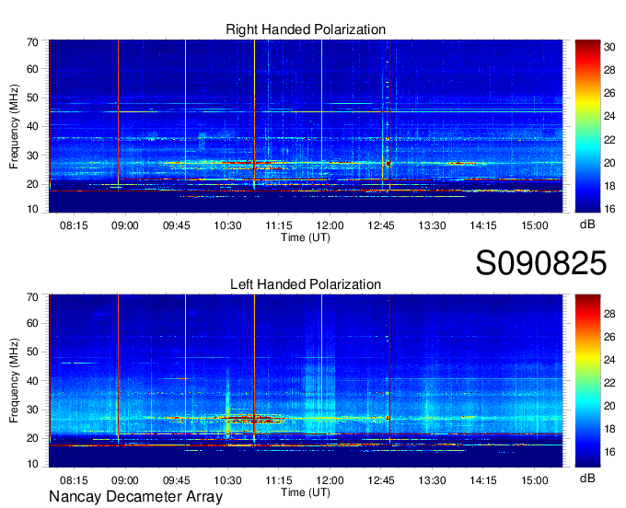The height and width of the screenshot is (508, 626).
Task: Click the left-handed polarization spectrogram image
Action: click(306, 381)
